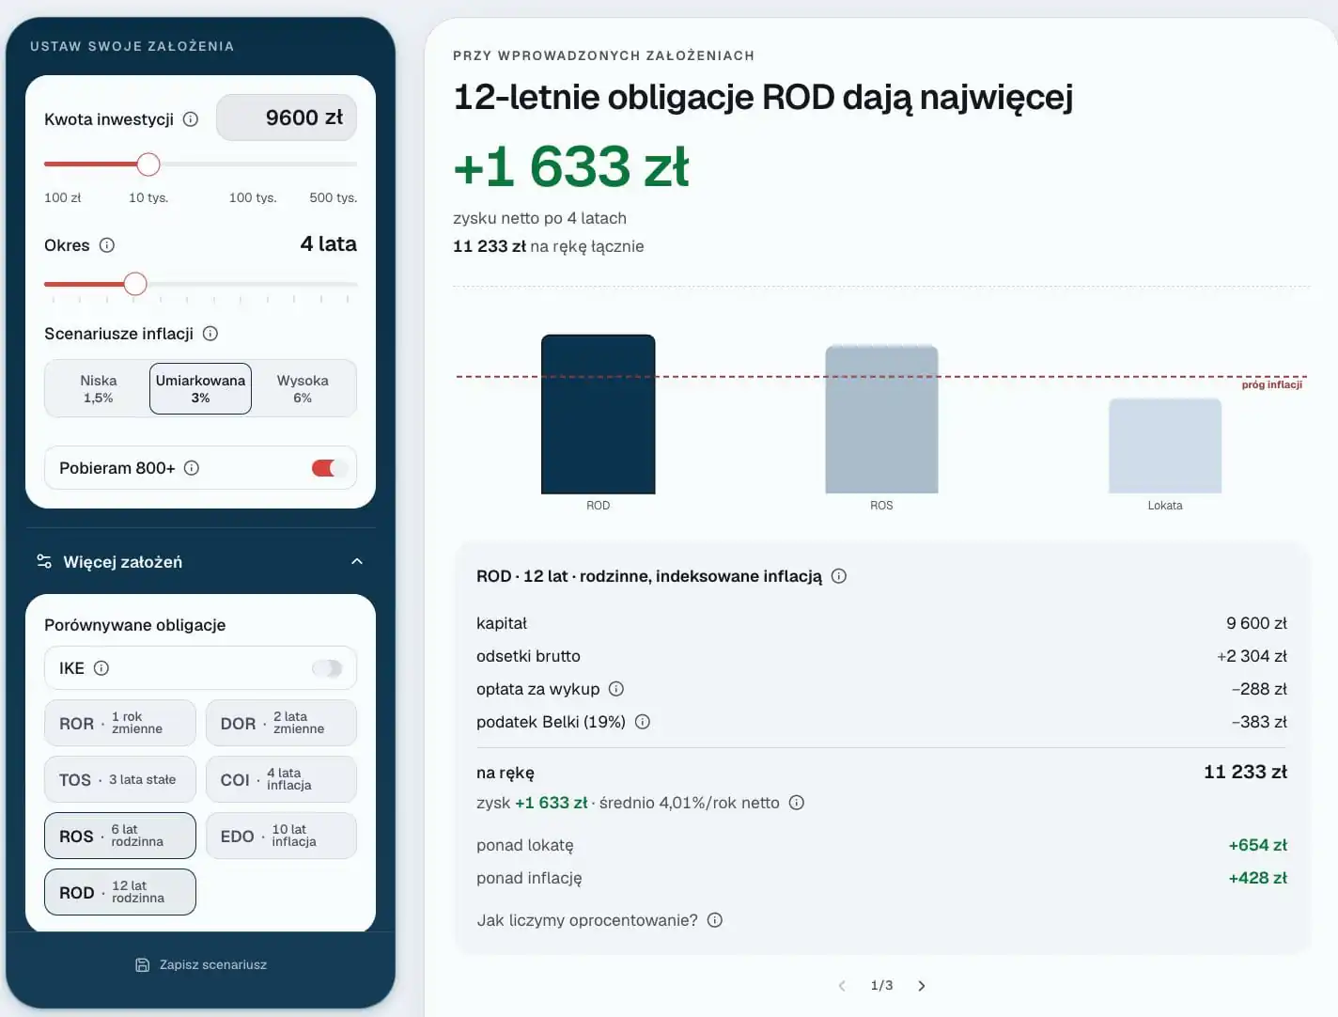Viewport: 1338px width, 1017px height.
Task: Toggle ROR 1 rok zmienne bond
Action: pyautogui.click(x=120, y=723)
